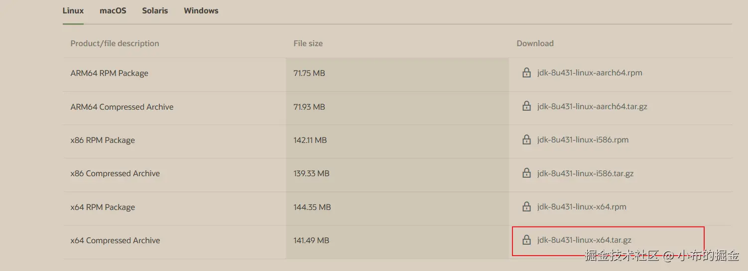Download jdk-8u431-linux-x64.tar.gz archive

(x=584, y=240)
